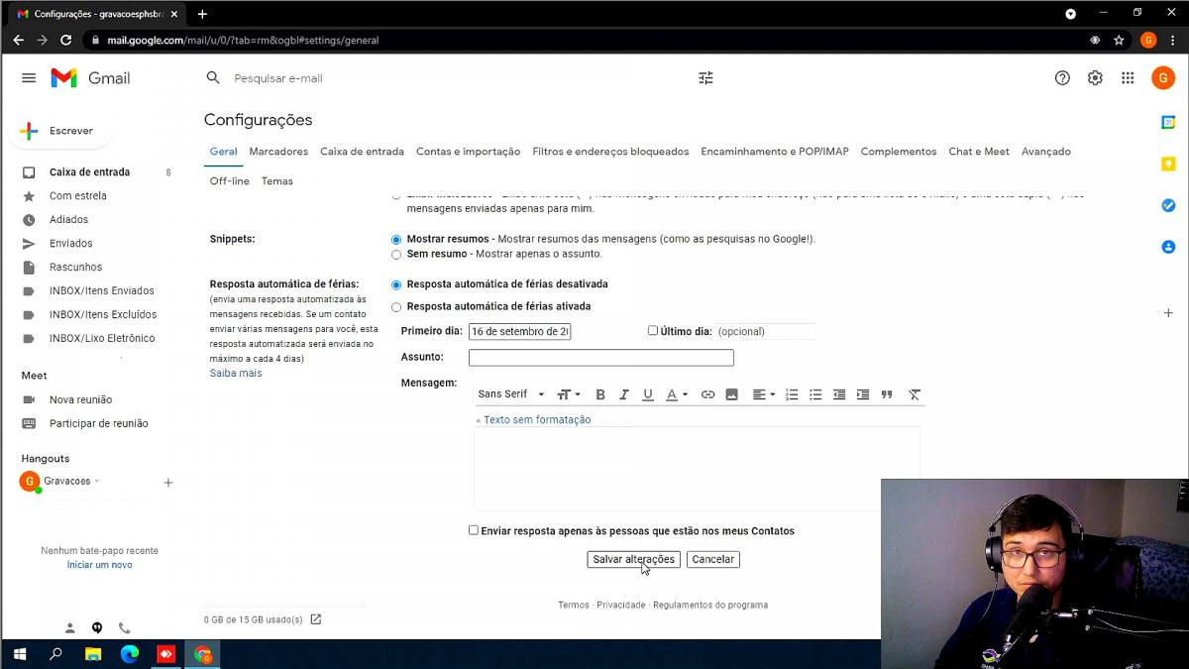Image resolution: width=1189 pixels, height=669 pixels.
Task: Insert a bulleted list
Action: coord(815,394)
